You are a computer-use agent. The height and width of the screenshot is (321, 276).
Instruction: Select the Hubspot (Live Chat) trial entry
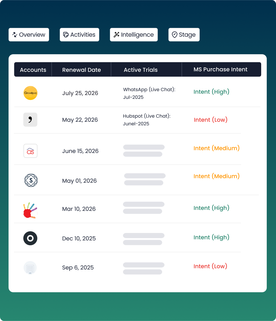point(147,120)
